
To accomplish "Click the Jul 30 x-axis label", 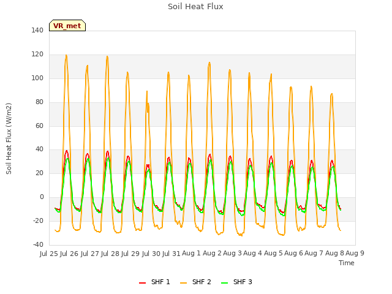I will click(x=151, y=254).
